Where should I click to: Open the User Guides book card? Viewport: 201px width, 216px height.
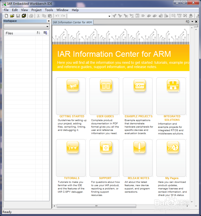(105, 96)
